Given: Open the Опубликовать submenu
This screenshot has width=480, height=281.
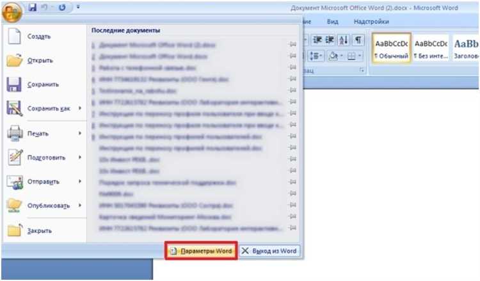Looking at the screenshot, I should coord(44,205).
